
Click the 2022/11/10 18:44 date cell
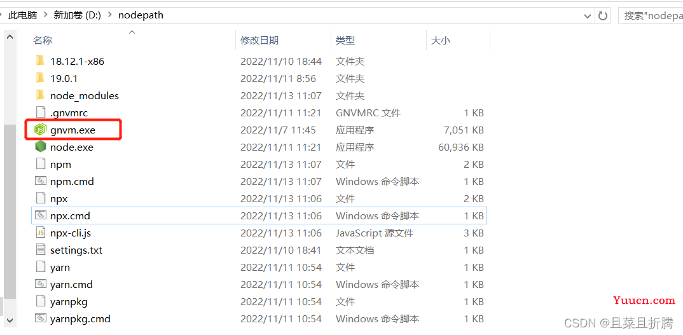pyautogui.click(x=281, y=62)
